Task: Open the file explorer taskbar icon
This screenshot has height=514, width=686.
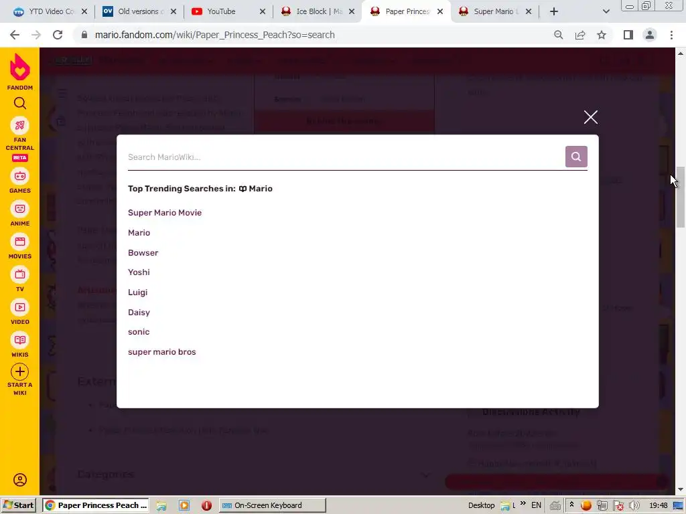Action: pyautogui.click(x=161, y=505)
